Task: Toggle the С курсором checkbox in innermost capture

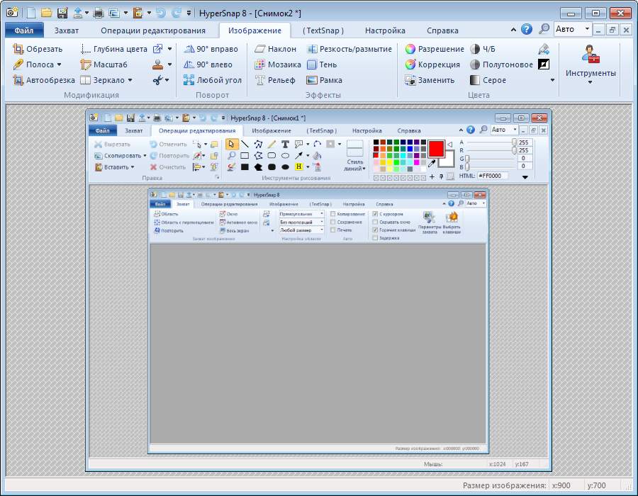Action: tap(376, 214)
